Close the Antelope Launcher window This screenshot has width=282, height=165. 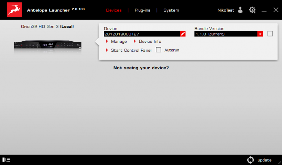(x=276, y=10)
